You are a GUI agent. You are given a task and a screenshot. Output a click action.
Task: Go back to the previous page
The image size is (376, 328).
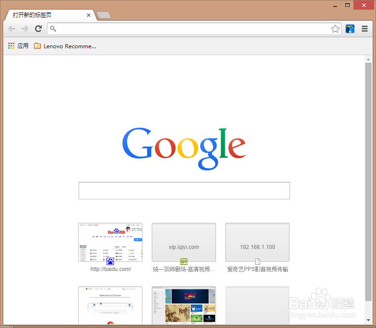pyautogui.click(x=11, y=29)
